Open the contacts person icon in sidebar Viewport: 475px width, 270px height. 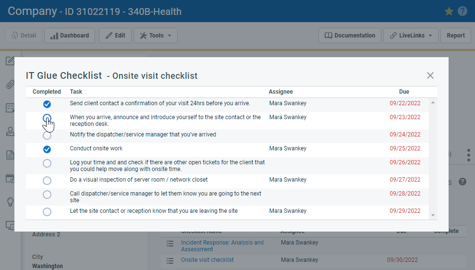(x=10, y=132)
